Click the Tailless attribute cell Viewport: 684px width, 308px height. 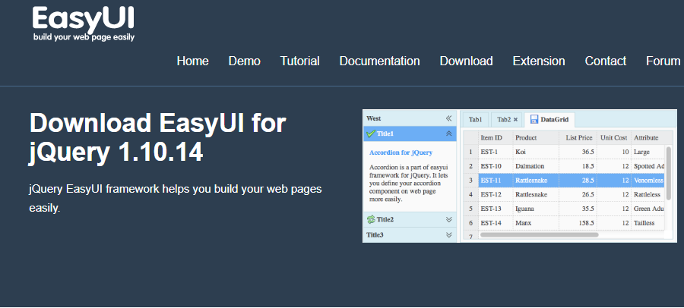click(x=648, y=223)
